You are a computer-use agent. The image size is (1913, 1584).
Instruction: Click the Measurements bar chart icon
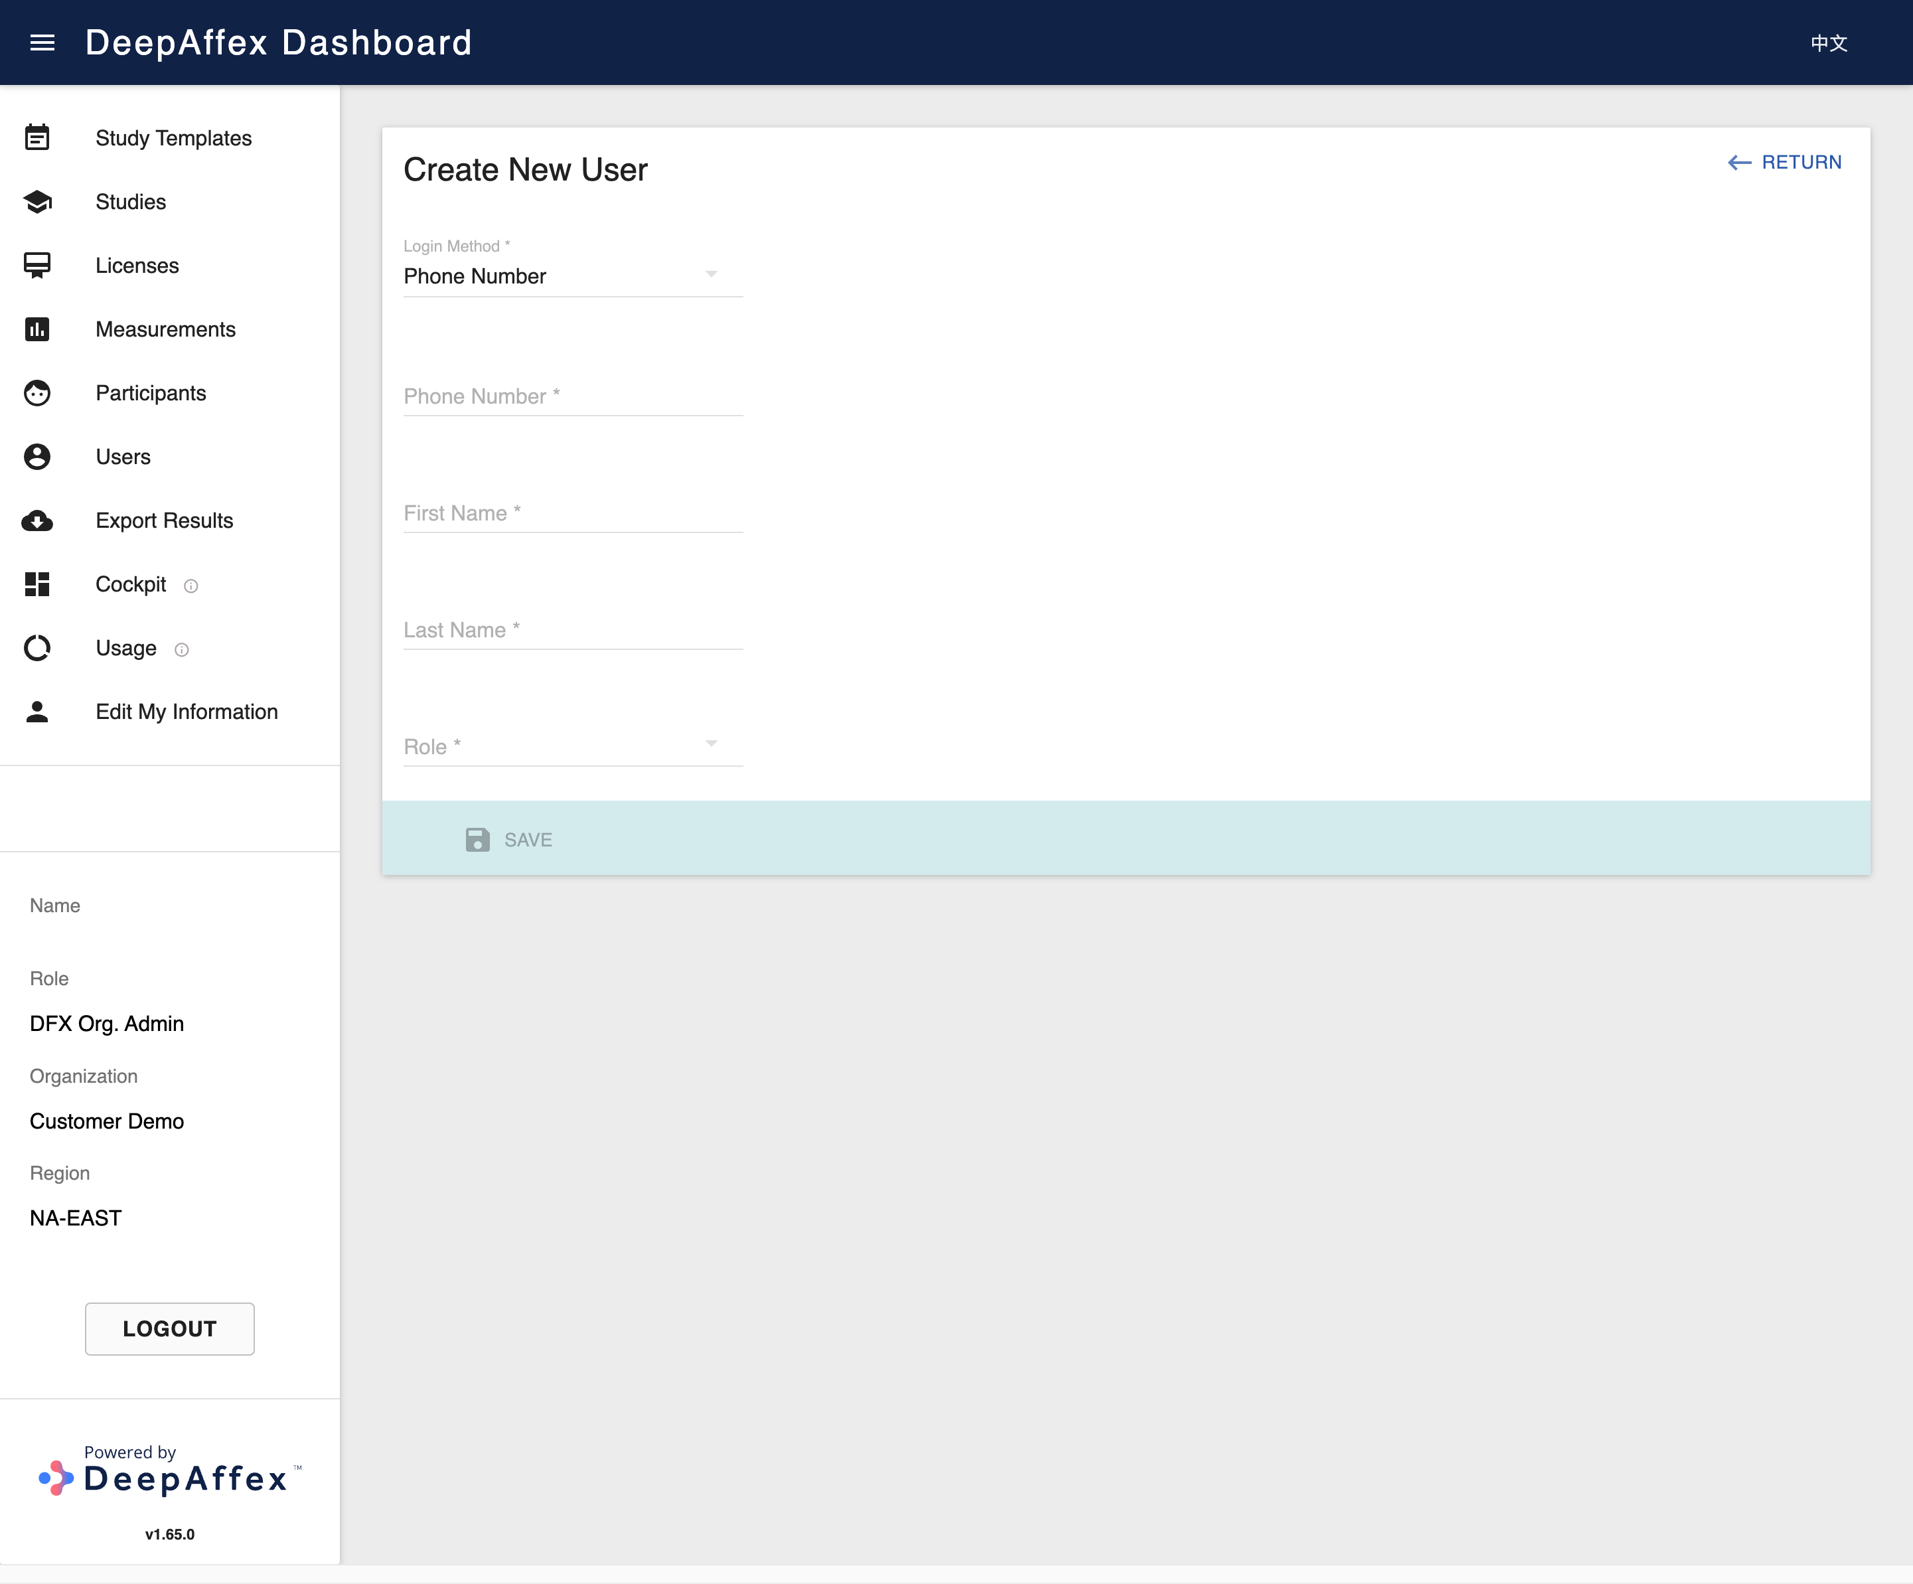[x=37, y=329]
